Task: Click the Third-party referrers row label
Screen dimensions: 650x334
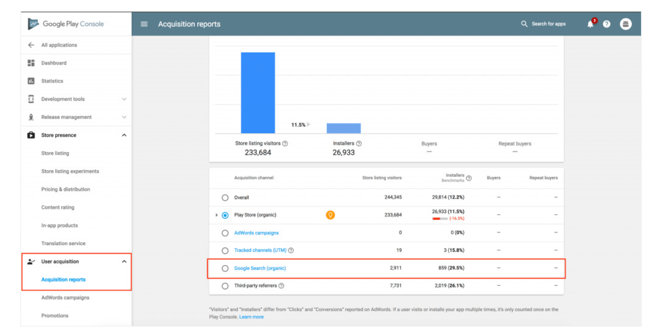Action: point(256,286)
